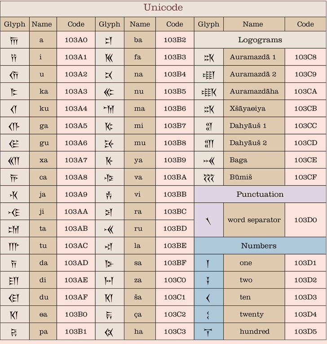Select the Baga logogram glyph
The height and width of the screenshot is (344, 327).
coord(208,160)
